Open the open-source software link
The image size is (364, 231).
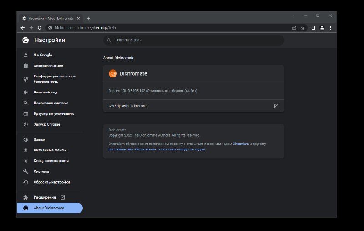pos(157,149)
